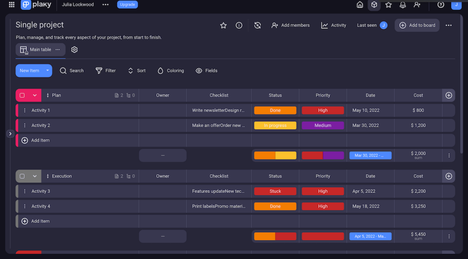
Task: Click the Stuck status on Activity 3
Action: pyautogui.click(x=275, y=192)
